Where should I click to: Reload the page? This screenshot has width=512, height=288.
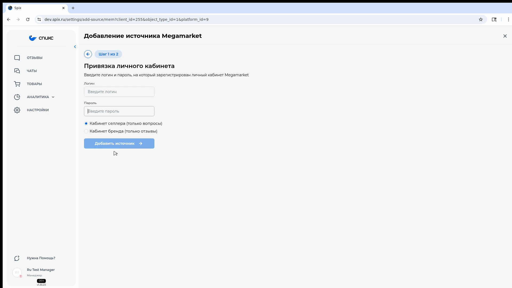pyautogui.click(x=28, y=19)
